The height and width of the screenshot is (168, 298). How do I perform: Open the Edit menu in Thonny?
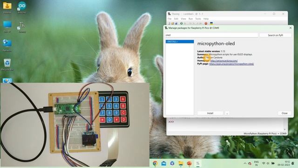176,19
